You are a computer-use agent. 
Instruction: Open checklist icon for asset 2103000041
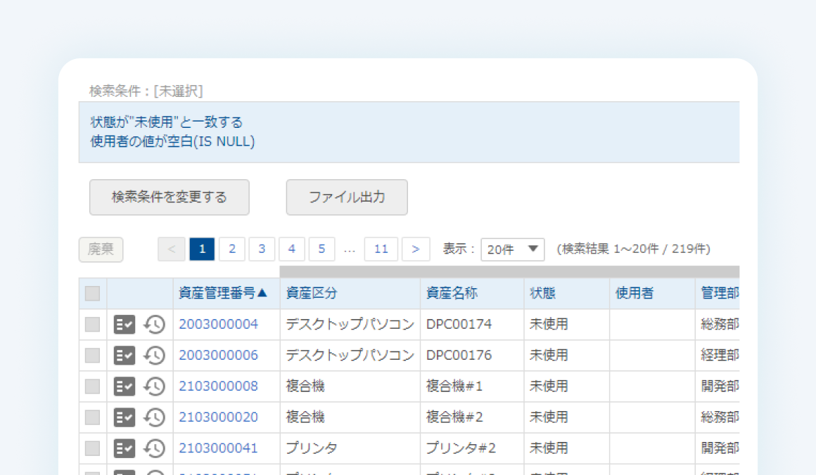(125, 448)
